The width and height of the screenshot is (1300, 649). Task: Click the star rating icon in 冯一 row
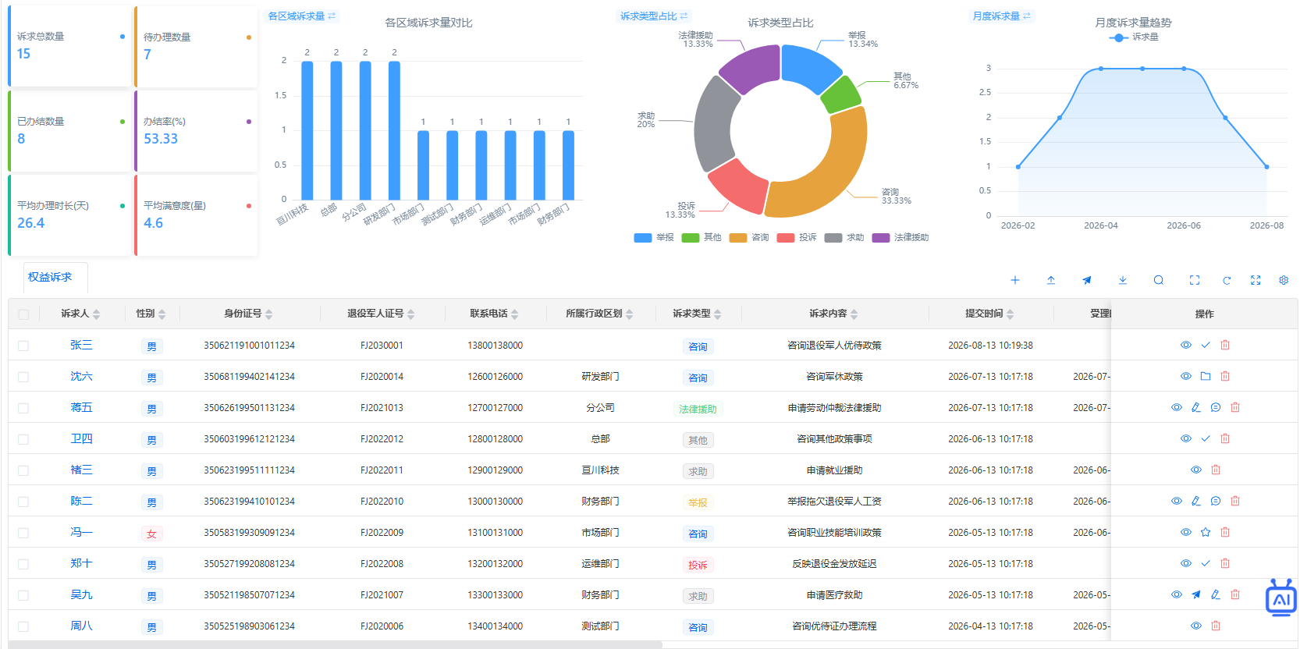tap(1206, 532)
